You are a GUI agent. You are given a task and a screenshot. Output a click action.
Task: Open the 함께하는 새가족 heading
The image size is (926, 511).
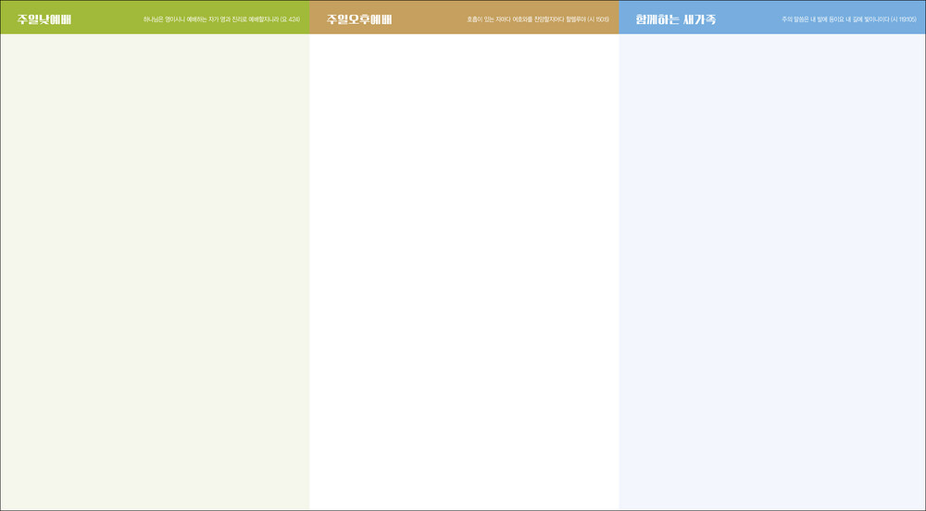(x=676, y=19)
